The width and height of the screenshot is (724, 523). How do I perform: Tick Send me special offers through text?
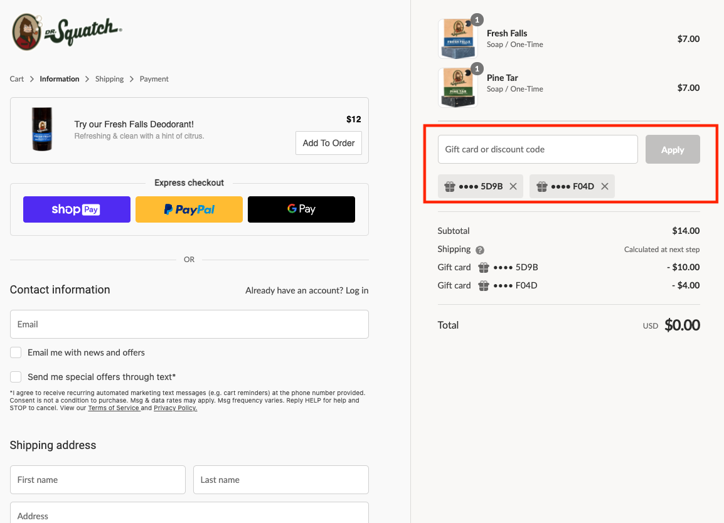click(x=16, y=377)
